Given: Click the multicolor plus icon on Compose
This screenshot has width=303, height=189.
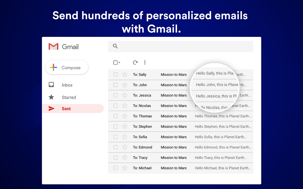Looking at the screenshot, I should coord(54,67).
